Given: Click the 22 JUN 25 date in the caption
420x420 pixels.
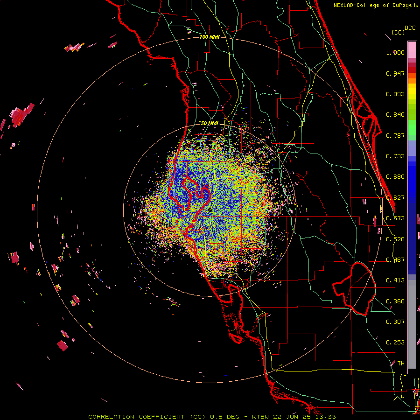Looking at the screenshot, I should point(292,417).
